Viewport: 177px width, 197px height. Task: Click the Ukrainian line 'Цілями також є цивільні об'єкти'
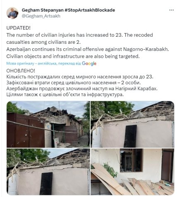pyautogui.click(x=65, y=95)
